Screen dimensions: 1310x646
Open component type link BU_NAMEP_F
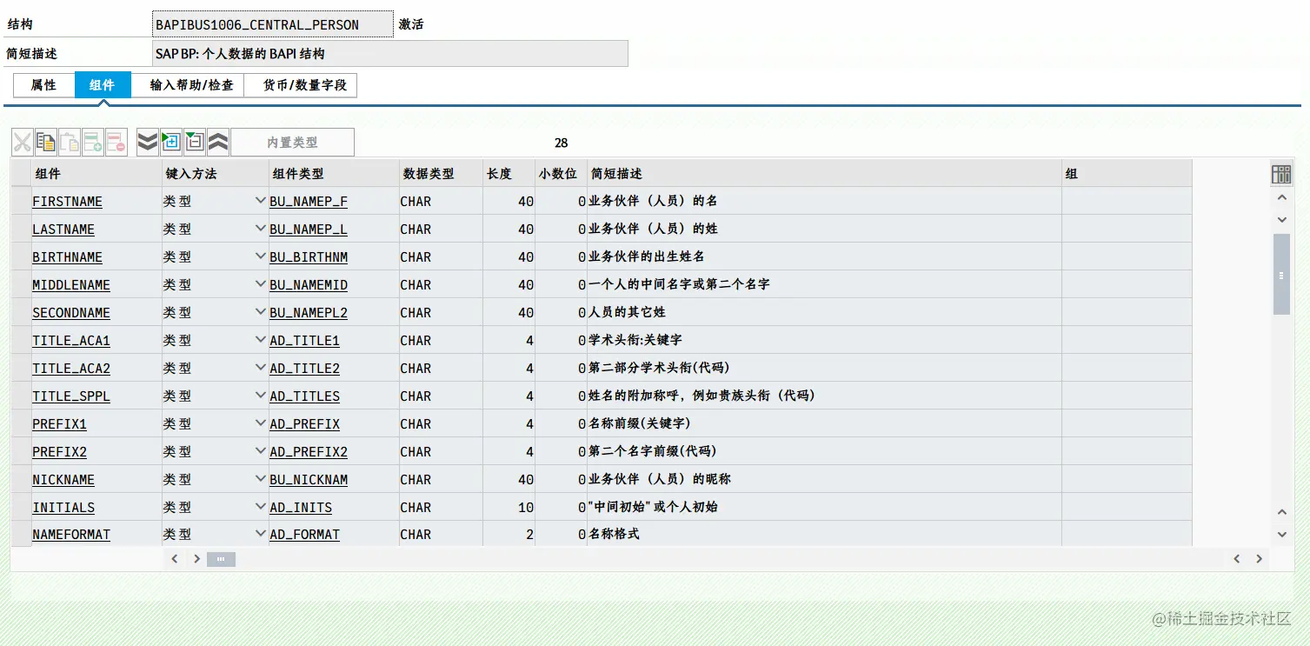click(x=309, y=202)
